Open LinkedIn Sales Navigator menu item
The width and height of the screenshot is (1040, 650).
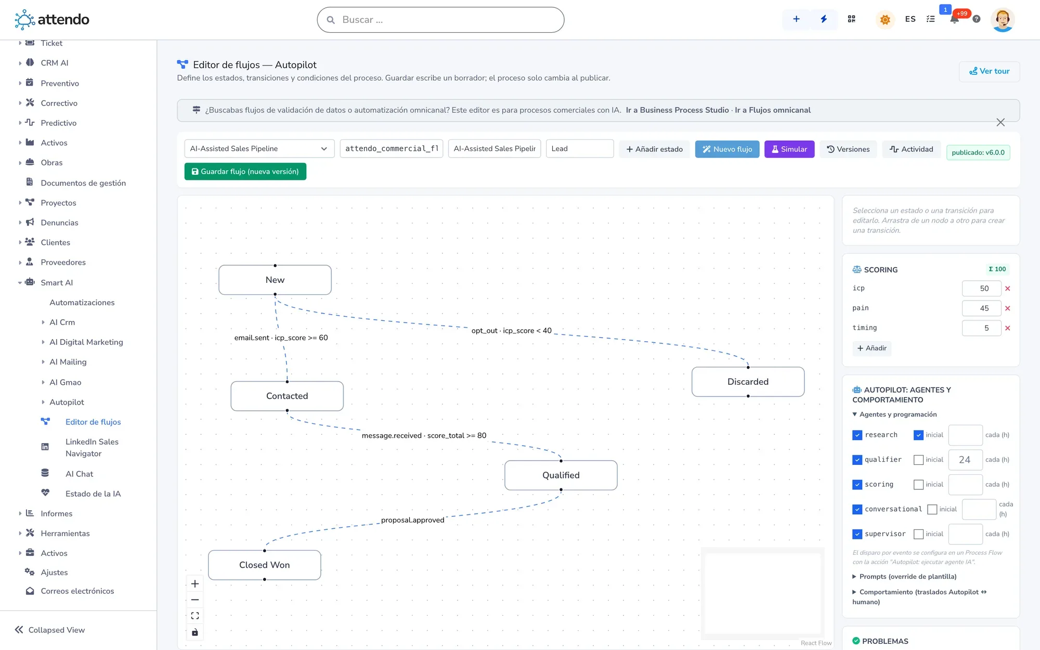coord(92,448)
